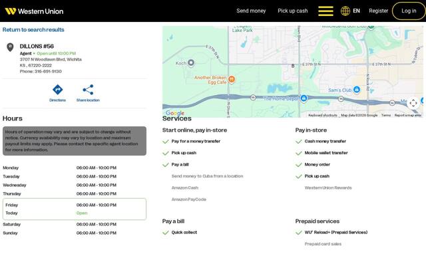
Task: Click the Lake Park label on map
Action: [x=242, y=30]
